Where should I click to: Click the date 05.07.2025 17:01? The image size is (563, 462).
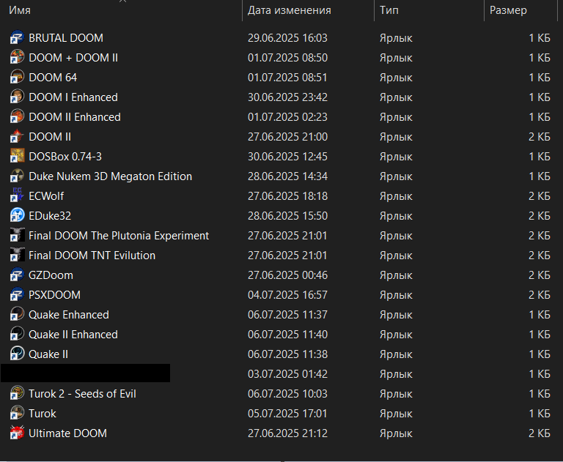287,413
